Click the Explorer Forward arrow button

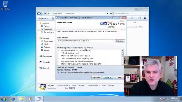43,14
